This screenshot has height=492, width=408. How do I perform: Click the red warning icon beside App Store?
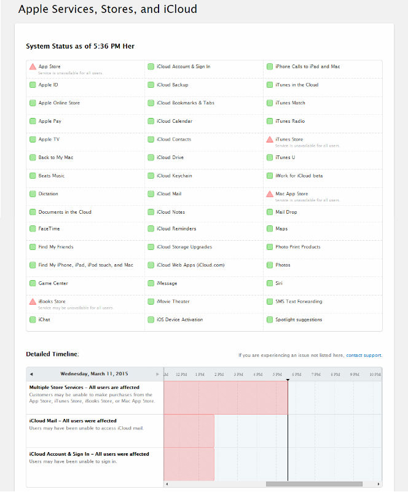tap(33, 67)
